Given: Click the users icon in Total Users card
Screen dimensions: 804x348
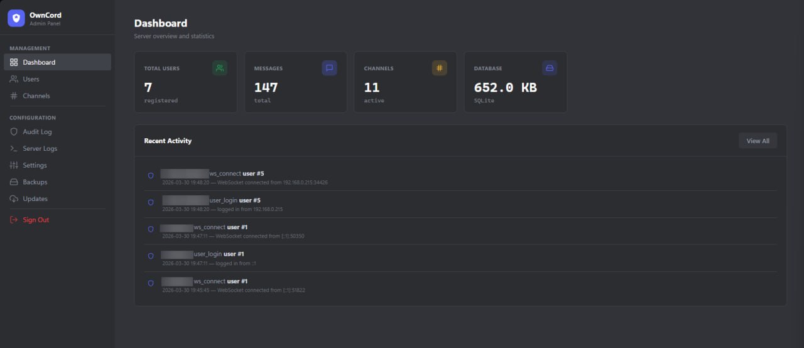Looking at the screenshot, I should 219,68.
